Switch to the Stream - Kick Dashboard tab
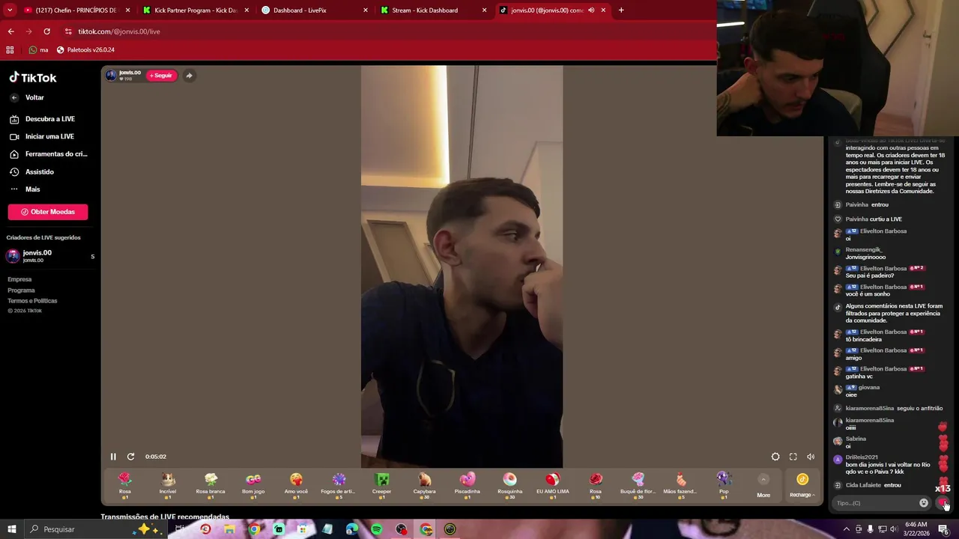This screenshot has height=539, width=959. [433, 10]
